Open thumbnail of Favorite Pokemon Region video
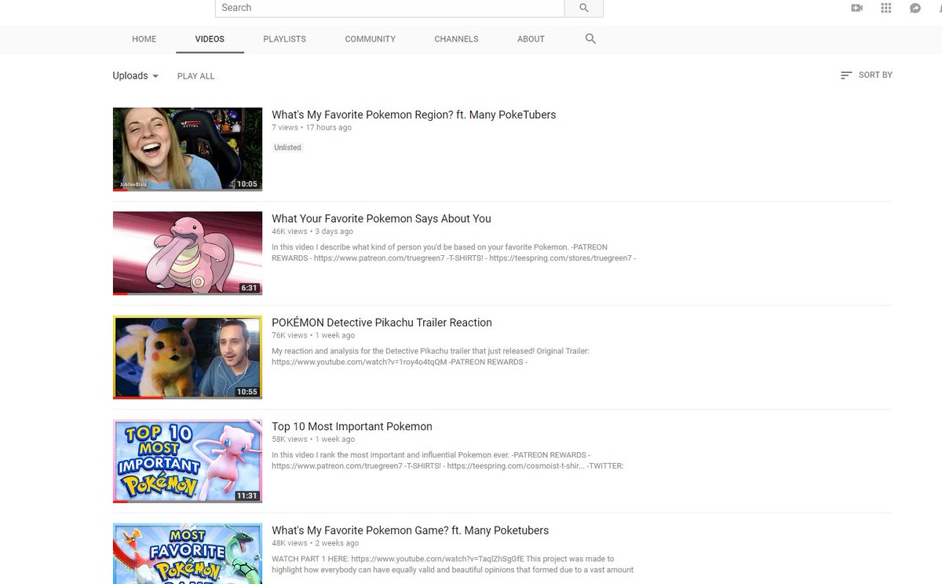Viewport: 942px width, 584px height. click(188, 149)
